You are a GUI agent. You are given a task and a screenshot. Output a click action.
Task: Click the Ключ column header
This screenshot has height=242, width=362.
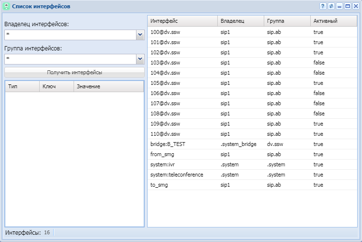point(56,86)
